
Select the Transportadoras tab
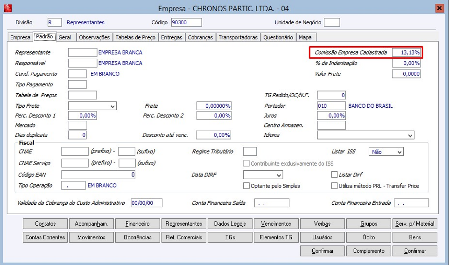tap(238, 37)
